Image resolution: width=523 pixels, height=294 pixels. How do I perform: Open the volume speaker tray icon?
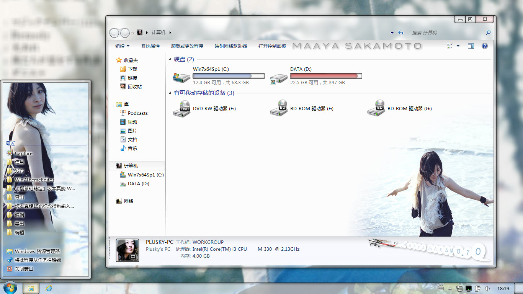click(x=487, y=288)
